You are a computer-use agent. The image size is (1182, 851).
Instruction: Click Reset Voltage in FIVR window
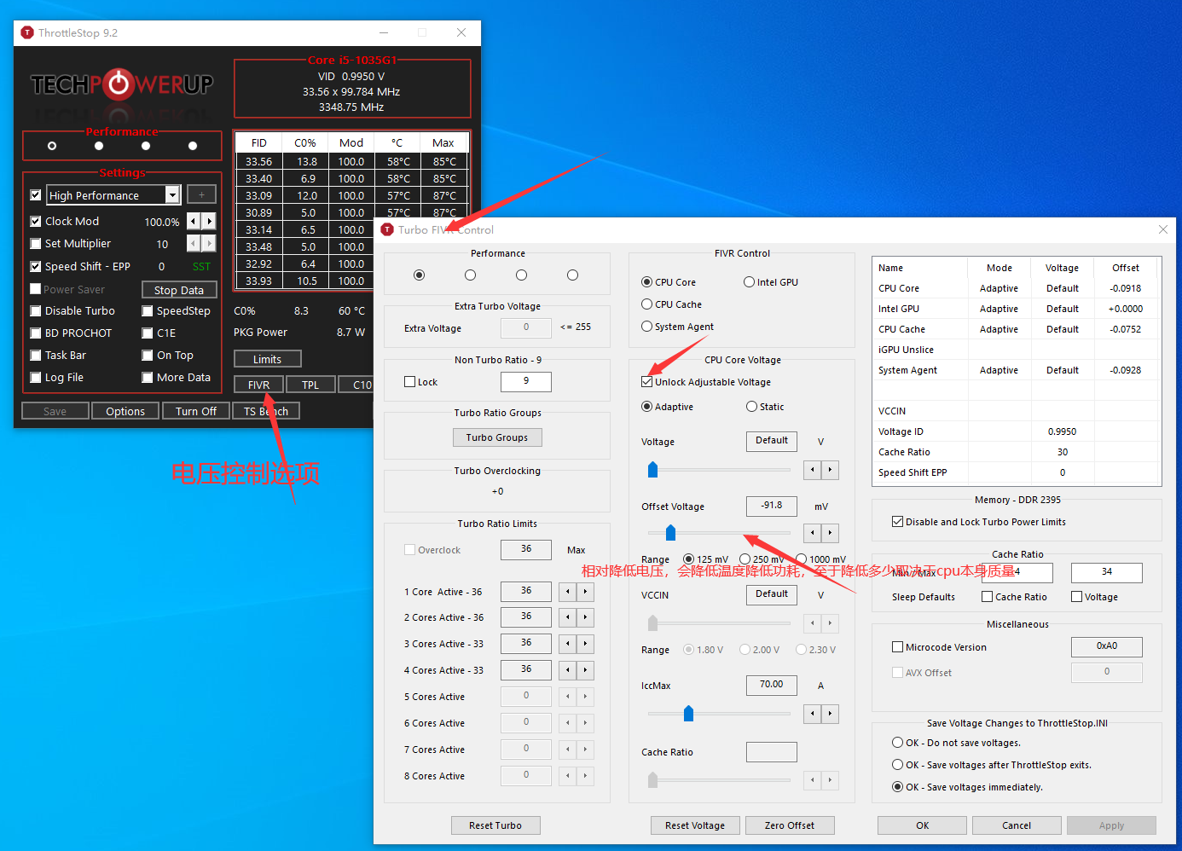pos(695,825)
